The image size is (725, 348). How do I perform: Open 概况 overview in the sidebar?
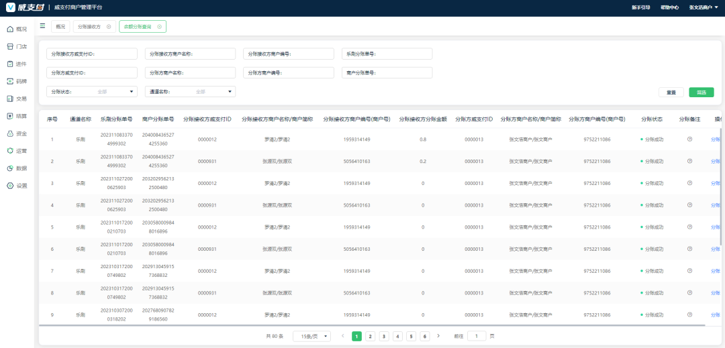[16, 29]
